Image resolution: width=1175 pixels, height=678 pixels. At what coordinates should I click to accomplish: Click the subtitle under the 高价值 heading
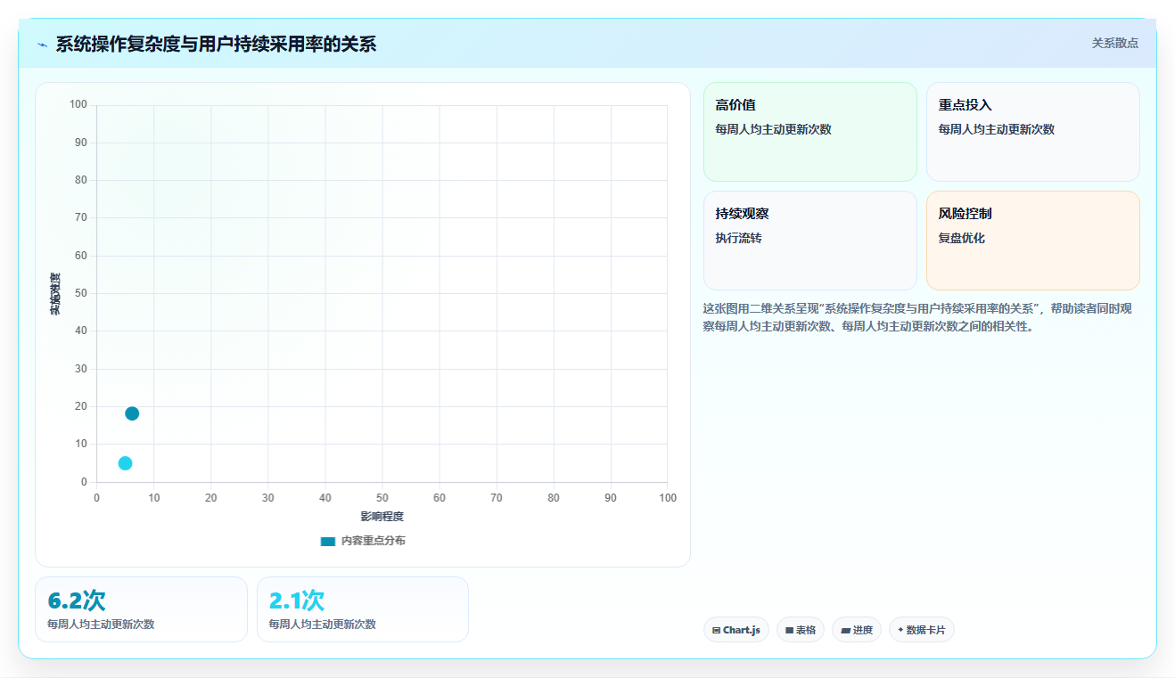click(773, 129)
